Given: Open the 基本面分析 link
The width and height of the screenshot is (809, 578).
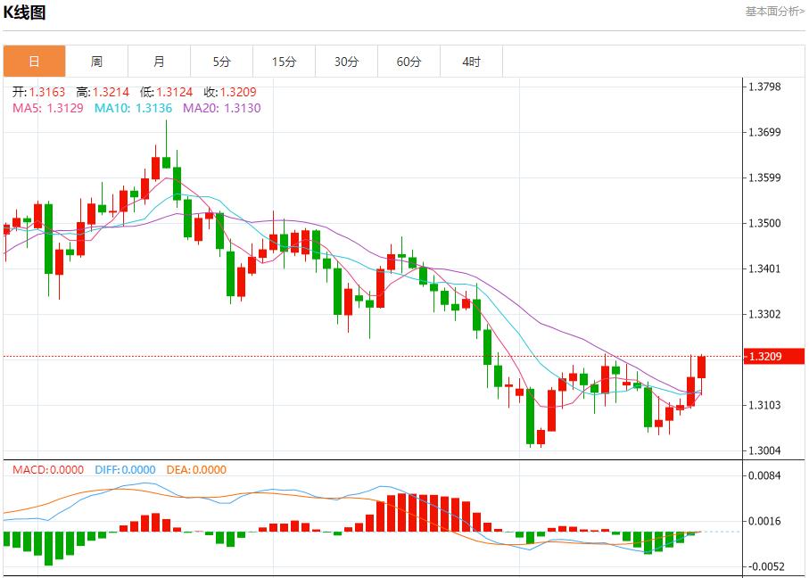Looking at the screenshot, I should tap(774, 11).
